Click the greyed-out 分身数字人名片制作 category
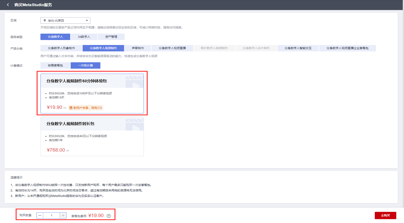 point(256,48)
